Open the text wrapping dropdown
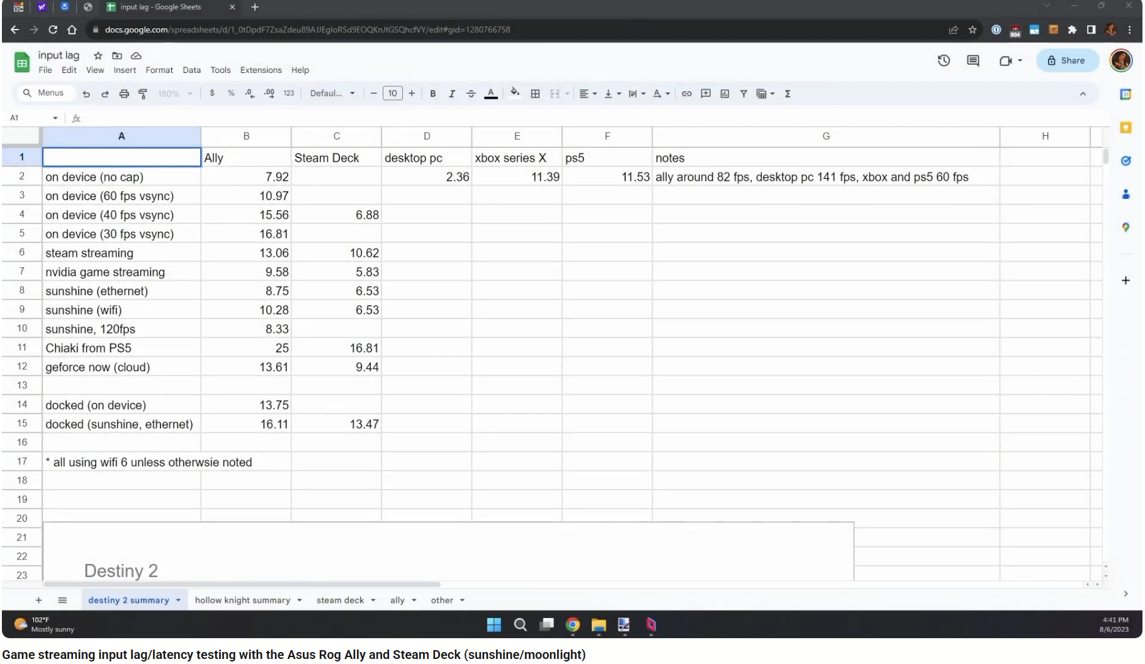The width and height of the screenshot is (1145, 664). [x=637, y=94]
